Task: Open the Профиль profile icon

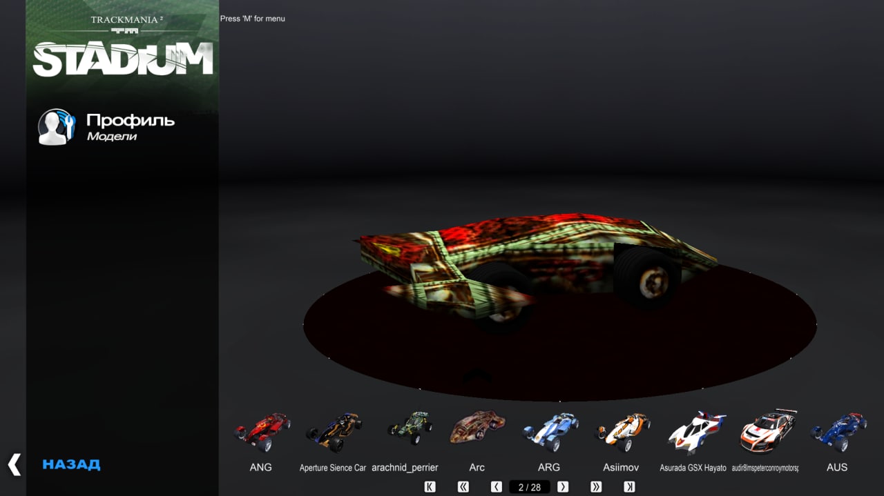Action: pos(57,127)
